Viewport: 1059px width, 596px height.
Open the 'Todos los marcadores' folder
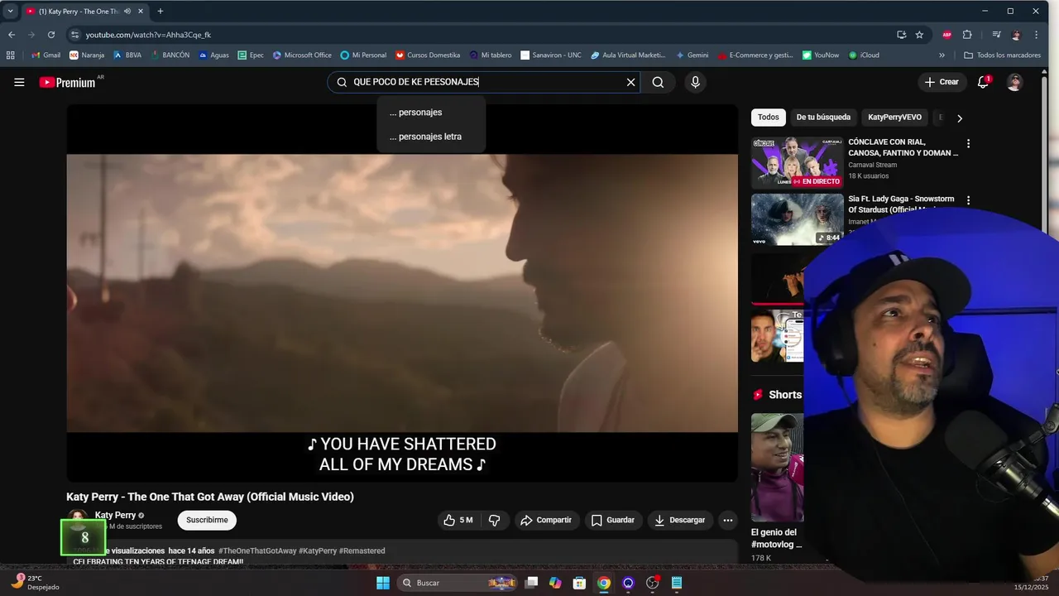[1003, 55]
